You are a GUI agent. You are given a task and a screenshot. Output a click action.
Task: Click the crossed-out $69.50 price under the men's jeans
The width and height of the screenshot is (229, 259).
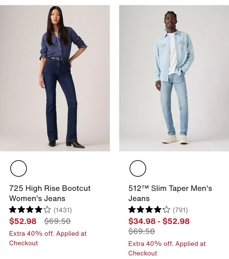[x=142, y=231]
